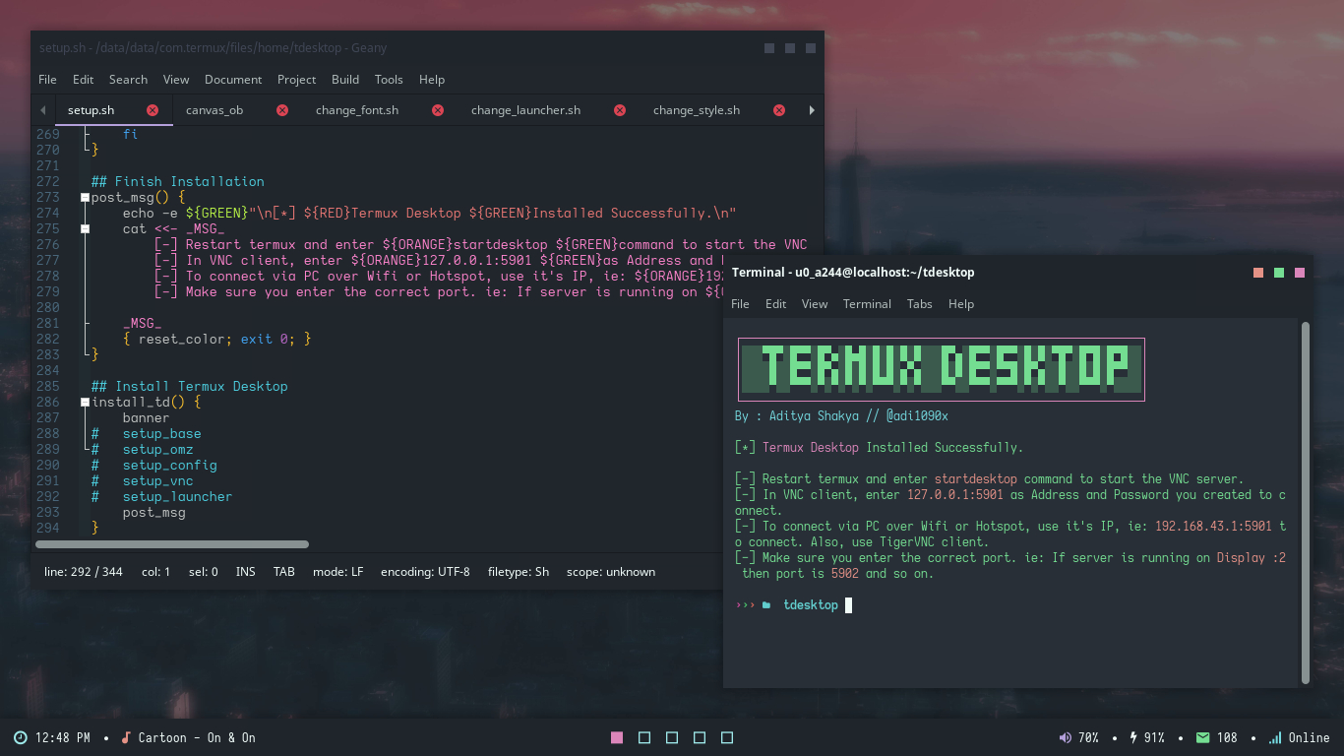
Task: Click 'Cartoon - On & On' in the panel
Action: coord(197,737)
